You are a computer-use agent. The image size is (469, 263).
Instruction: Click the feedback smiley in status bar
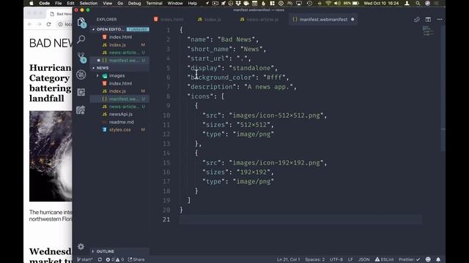(428, 259)
